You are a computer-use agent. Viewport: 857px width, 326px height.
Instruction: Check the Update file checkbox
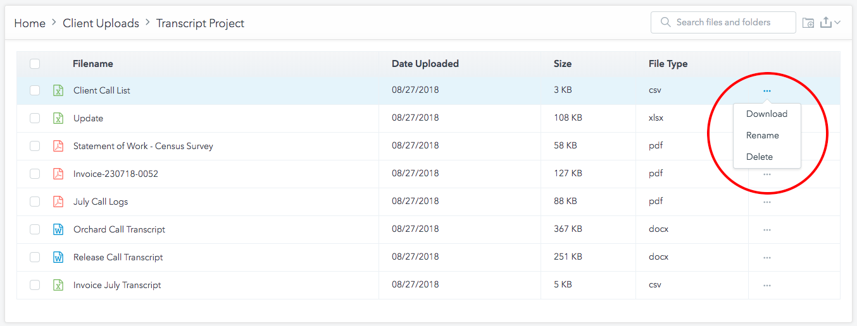click(x=35, y=118)
